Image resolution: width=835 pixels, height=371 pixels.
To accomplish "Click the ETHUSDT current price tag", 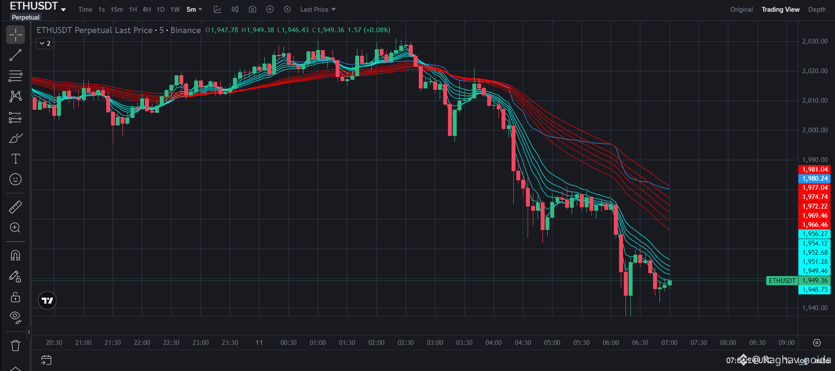I will 782,281.
